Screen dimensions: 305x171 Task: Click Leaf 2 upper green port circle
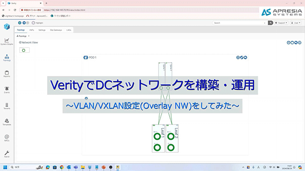tap(171, 136)
